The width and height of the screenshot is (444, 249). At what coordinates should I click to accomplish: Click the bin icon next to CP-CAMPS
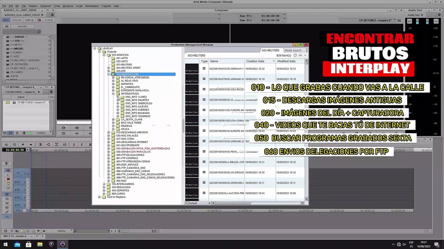point(8,72)
